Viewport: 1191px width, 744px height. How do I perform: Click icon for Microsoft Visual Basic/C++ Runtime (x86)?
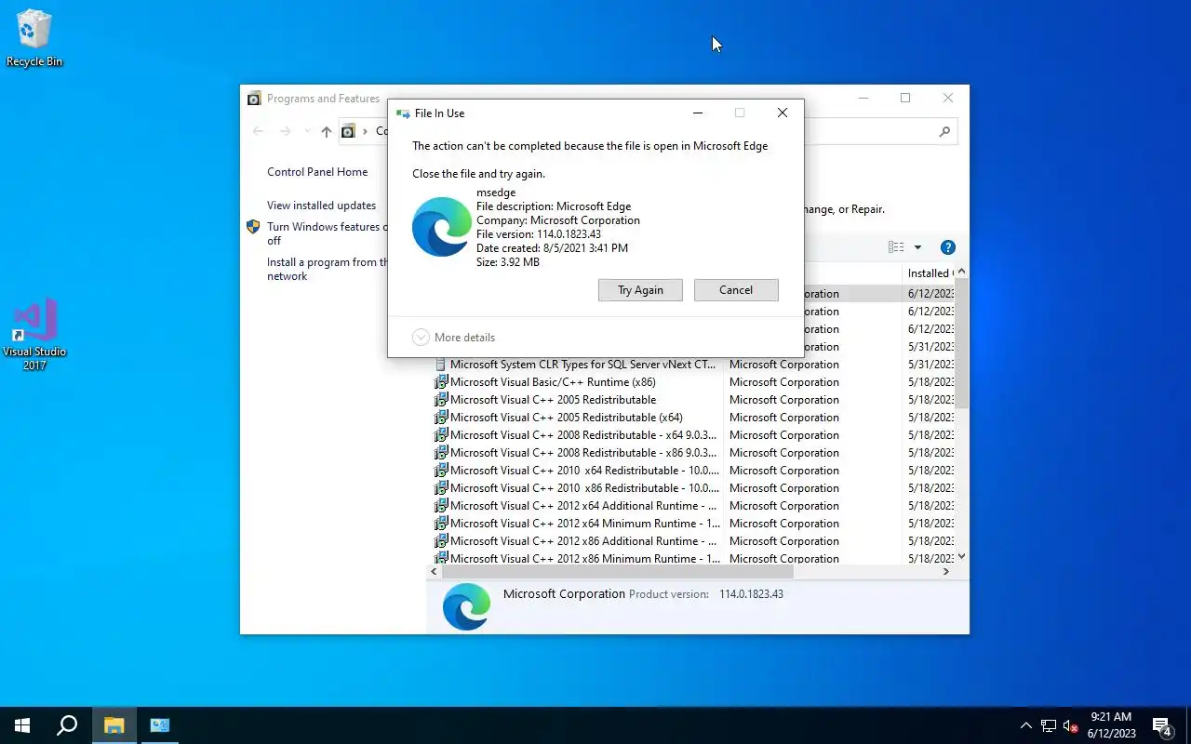click(x=441, y=382)
